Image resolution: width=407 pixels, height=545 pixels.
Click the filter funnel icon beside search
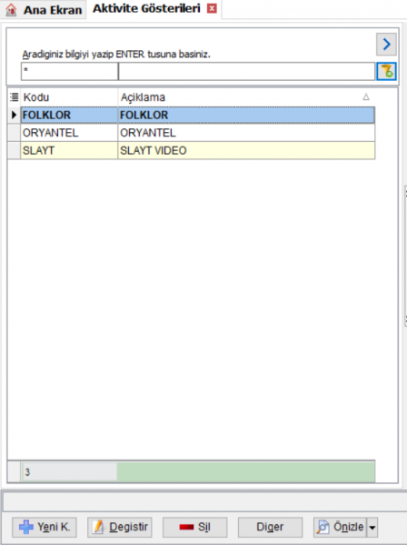(x=386, y=71)
